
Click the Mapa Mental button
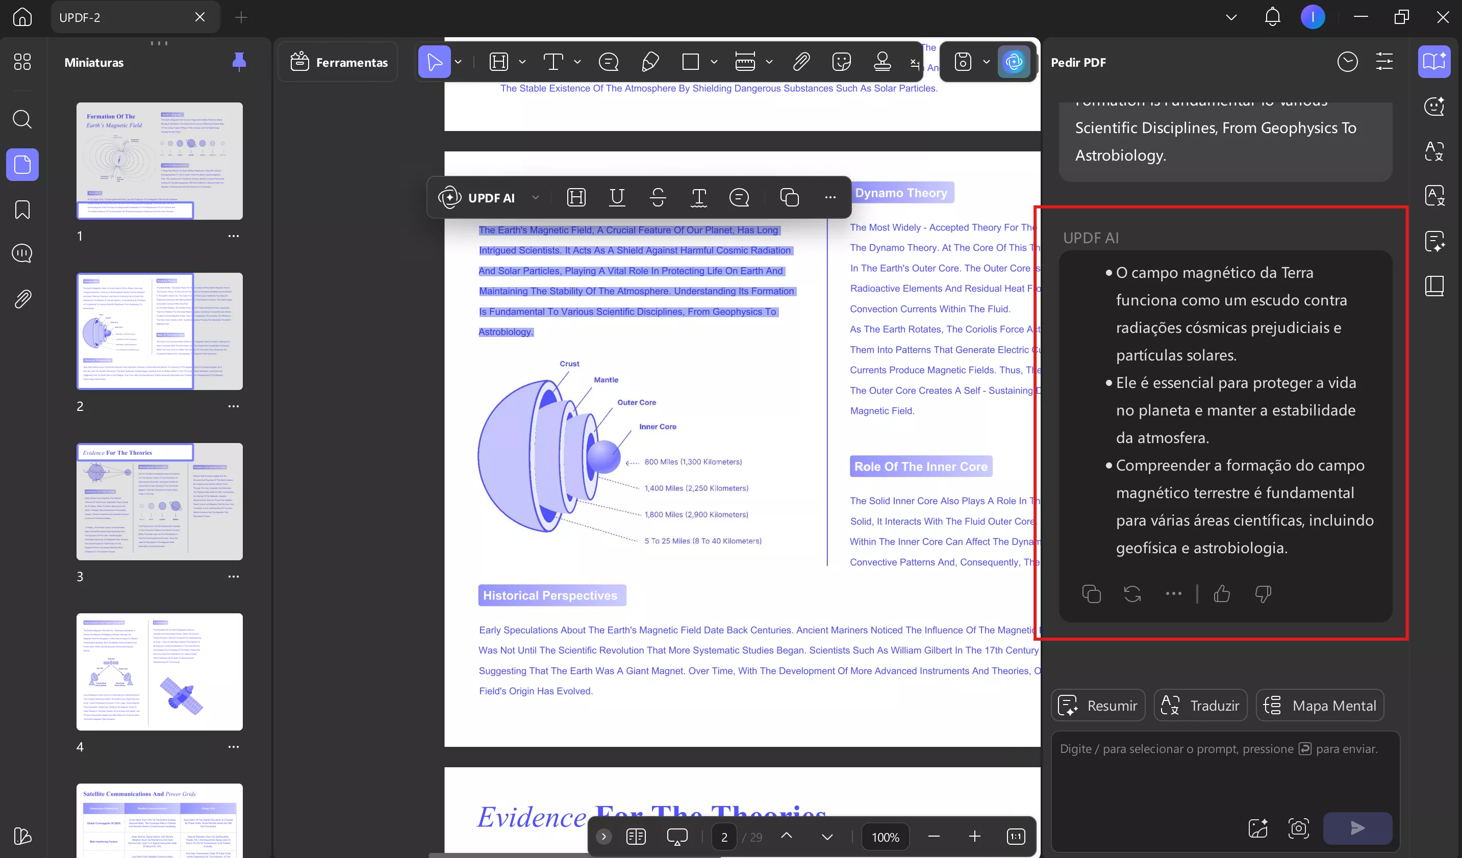coord(1319,706)
